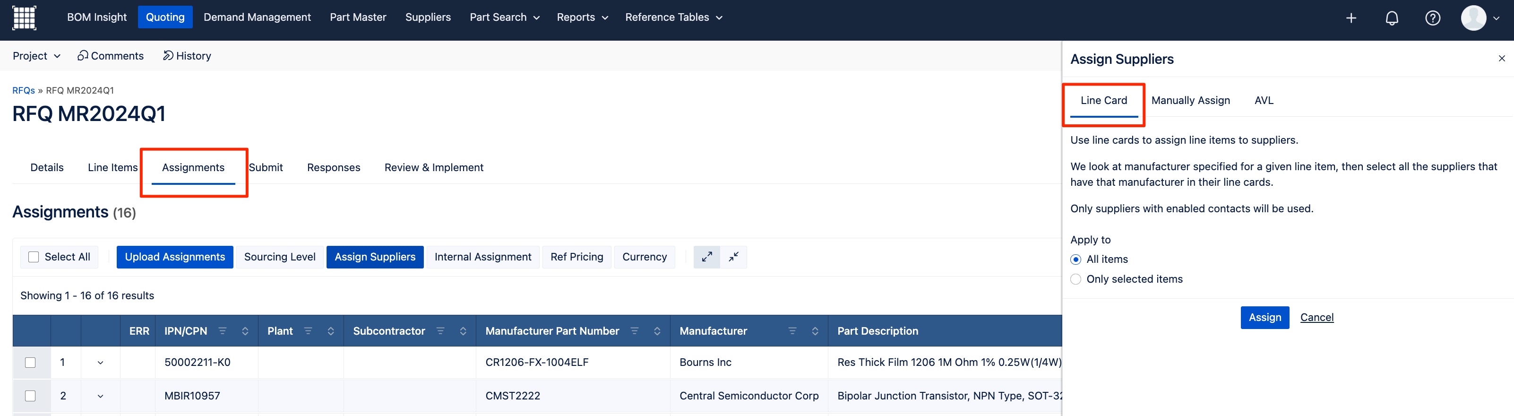Select the Only selected items radio option
Viewport: 1514px width, 416px height.
pos(1075,279)
